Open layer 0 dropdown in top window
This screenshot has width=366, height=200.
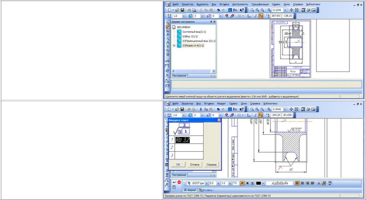(x=220, y=16)
